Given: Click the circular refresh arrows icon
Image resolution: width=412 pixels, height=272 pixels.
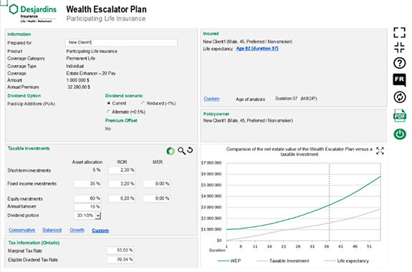Looking at the screenshot, I should tap(400, 97).
